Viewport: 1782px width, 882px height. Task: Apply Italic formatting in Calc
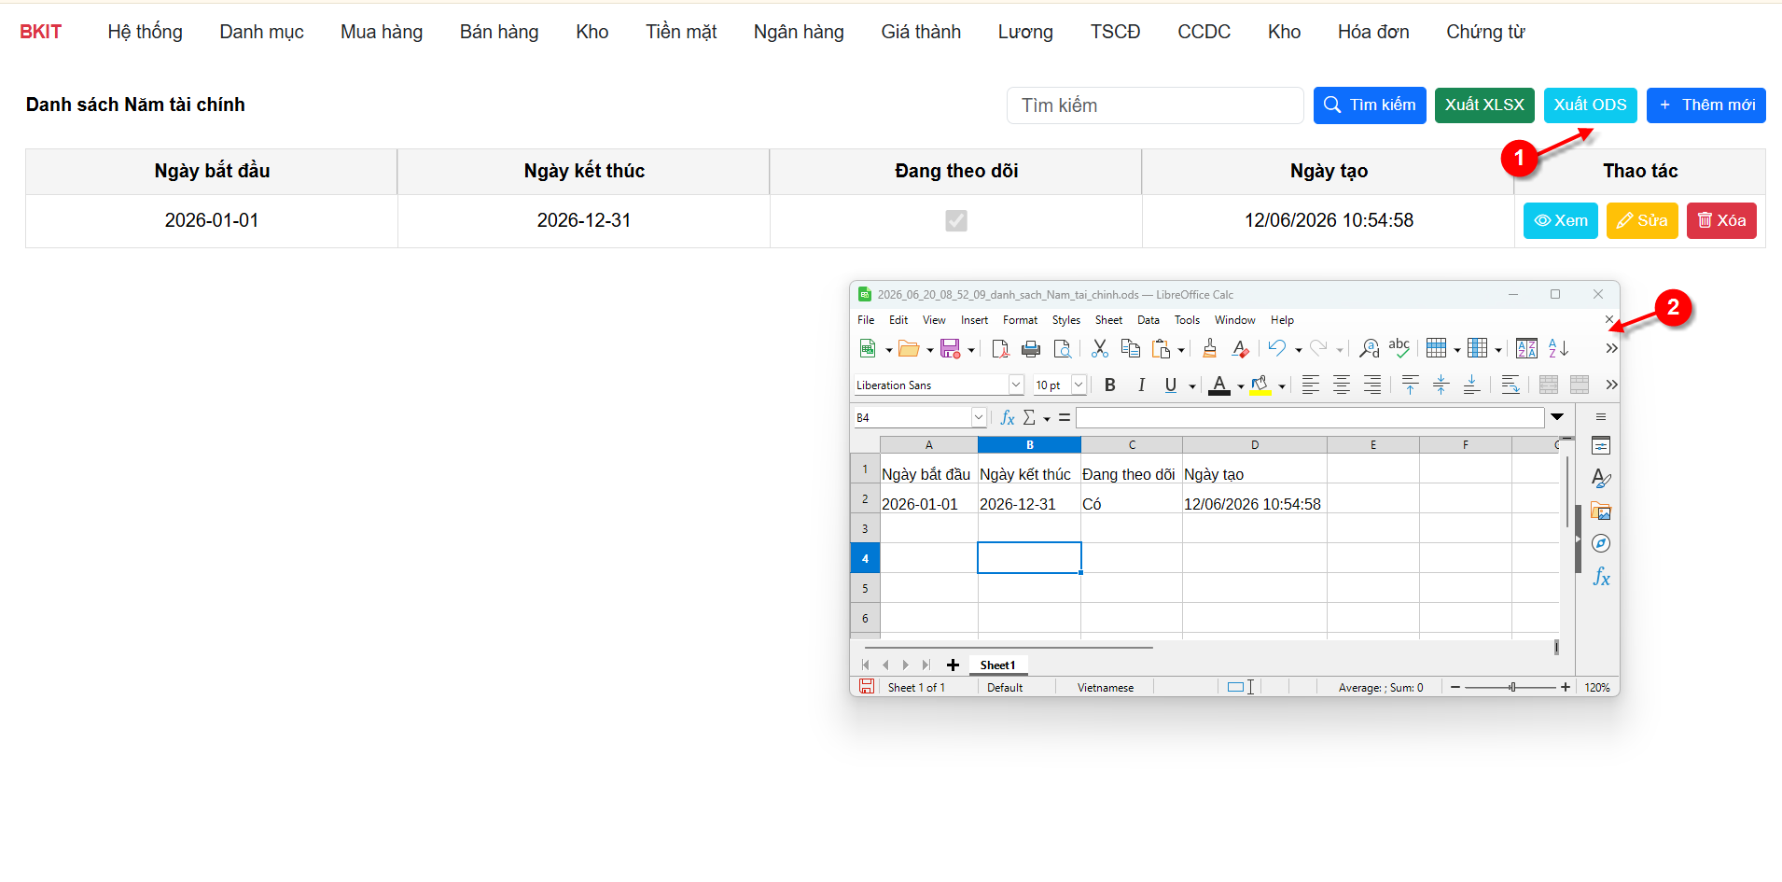[x=1141, y=385]
